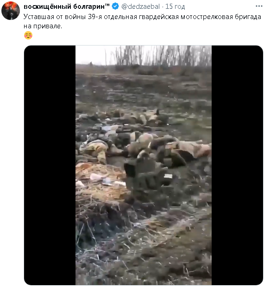This screenshot has width=270, height=287.
Task: Click the word бригада in the tweet
Action: 248,17
